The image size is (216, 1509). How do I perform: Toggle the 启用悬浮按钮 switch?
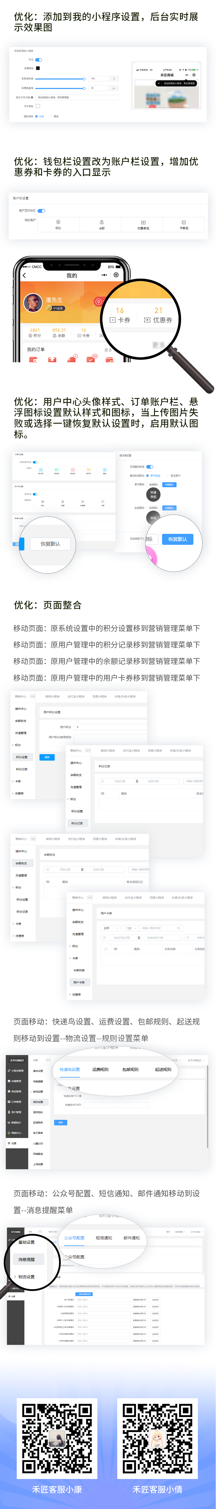[150, 466]
